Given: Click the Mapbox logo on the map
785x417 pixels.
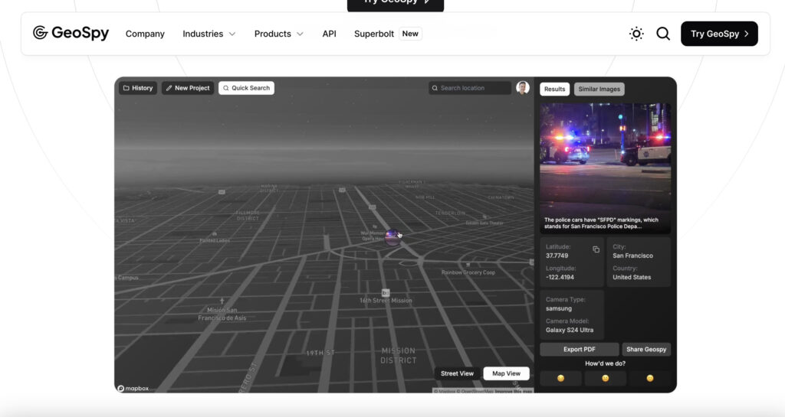Looking at the screenshot, I should coord(133,389).
